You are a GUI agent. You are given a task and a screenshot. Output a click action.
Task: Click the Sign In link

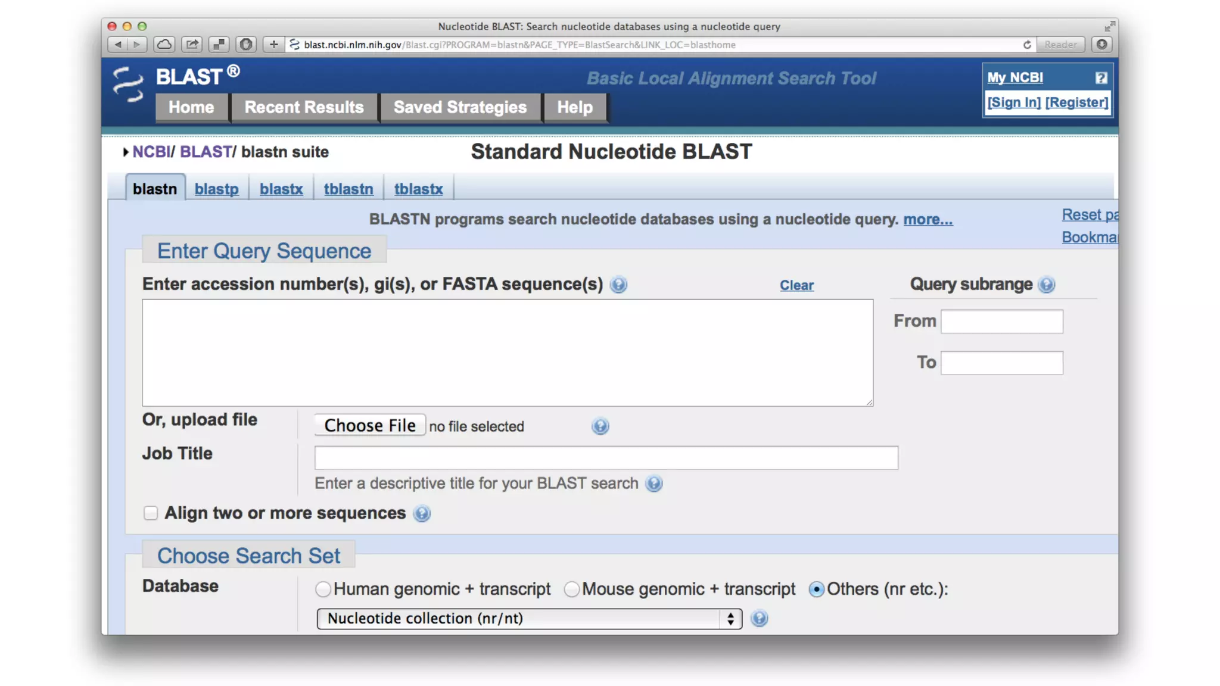click(x=1014, y=102)
